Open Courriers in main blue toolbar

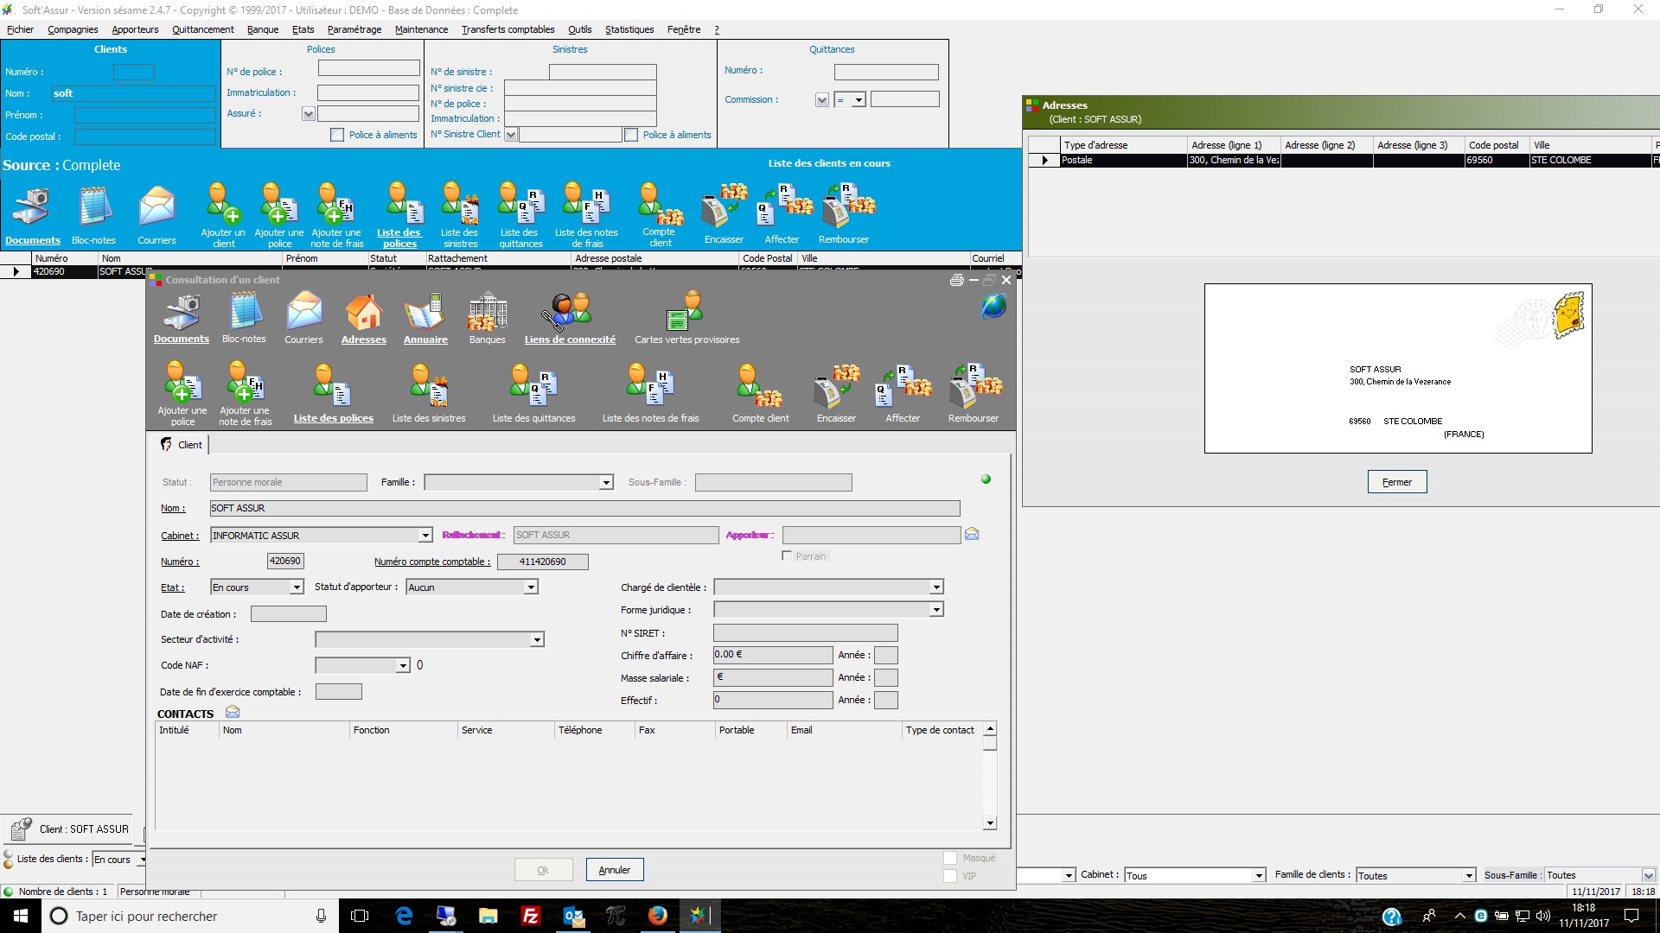(156, 214)
